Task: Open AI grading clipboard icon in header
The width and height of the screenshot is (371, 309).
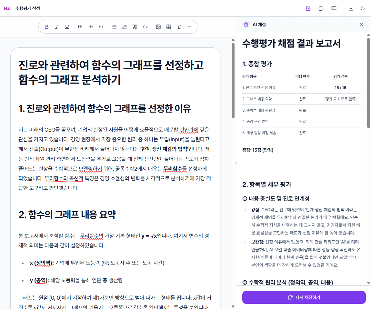Action: pos(308,8)
